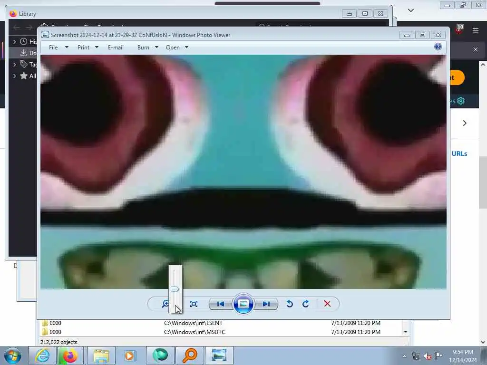The width and height of the screenshot is (487, 365).
Task: Click the History clock icon in Library
Action: pos(23,41)
